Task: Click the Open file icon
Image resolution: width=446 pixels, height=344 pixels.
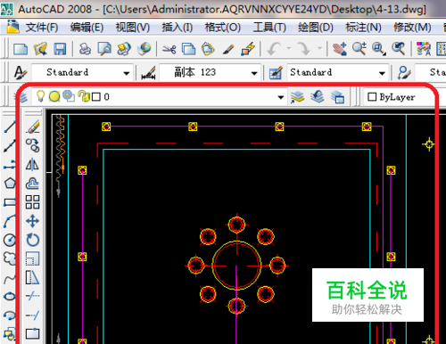Action: click(40, 49)
